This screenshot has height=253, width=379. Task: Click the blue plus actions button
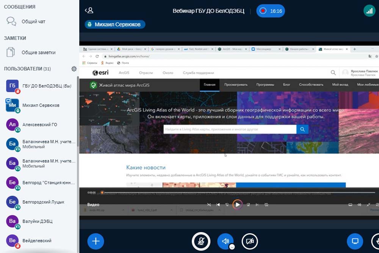coord(96,241)
